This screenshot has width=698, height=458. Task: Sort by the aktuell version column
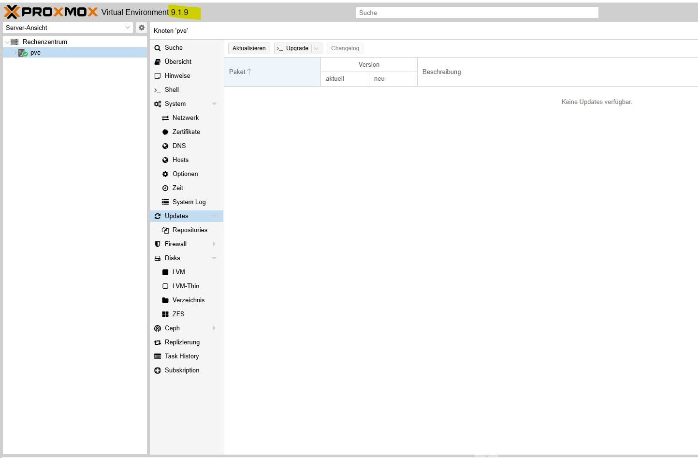click(x=345, y=79)
